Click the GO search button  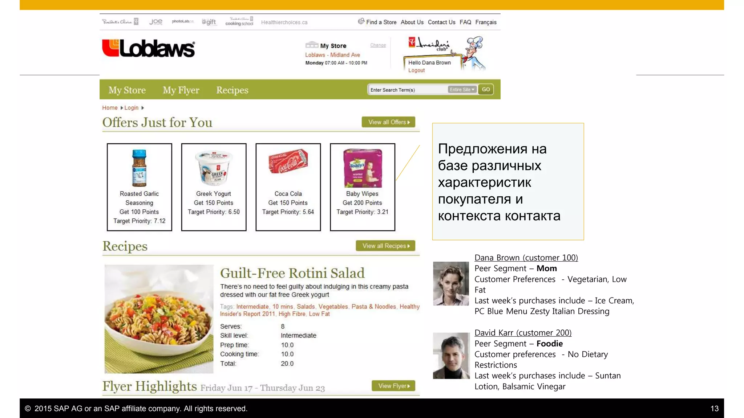[486, 90]
